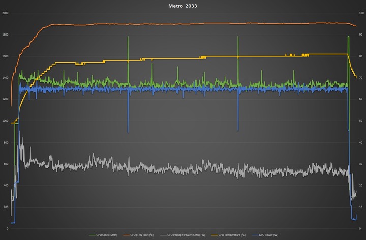Image resolution: width=366 pixels, height=240 pixels.
Task: Select the 'GPU Temperature [°C]' legend entry
Action: click(229, 235)
